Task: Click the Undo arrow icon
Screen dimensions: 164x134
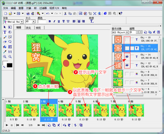Action: (x=48, y=13)
